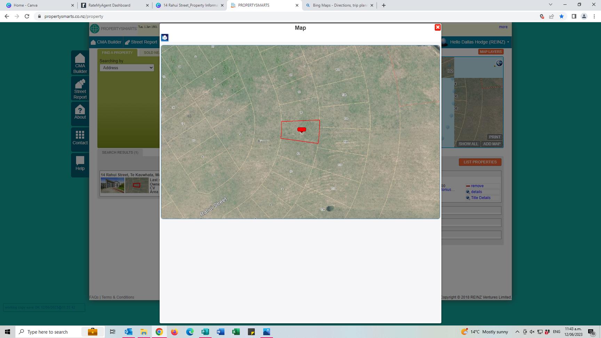The image size is (601, 338).
Task: Click the map thumbnail in the search result
Action: tap(137, 185)
